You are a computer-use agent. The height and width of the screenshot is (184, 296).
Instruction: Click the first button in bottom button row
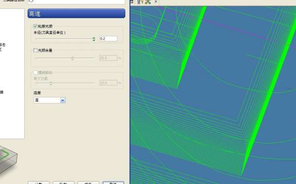[38, 183]
